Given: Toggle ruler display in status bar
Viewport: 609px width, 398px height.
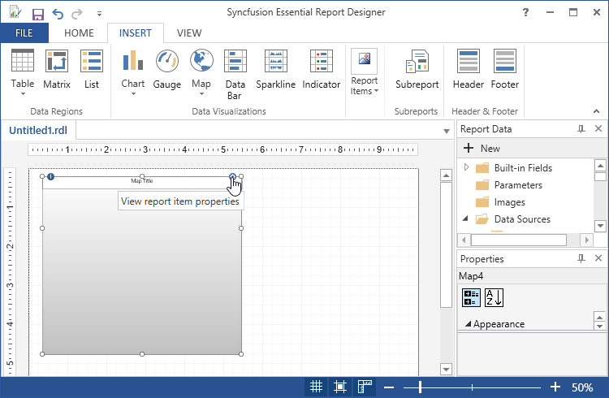Looking at the screenshot, I should [365, 387].
